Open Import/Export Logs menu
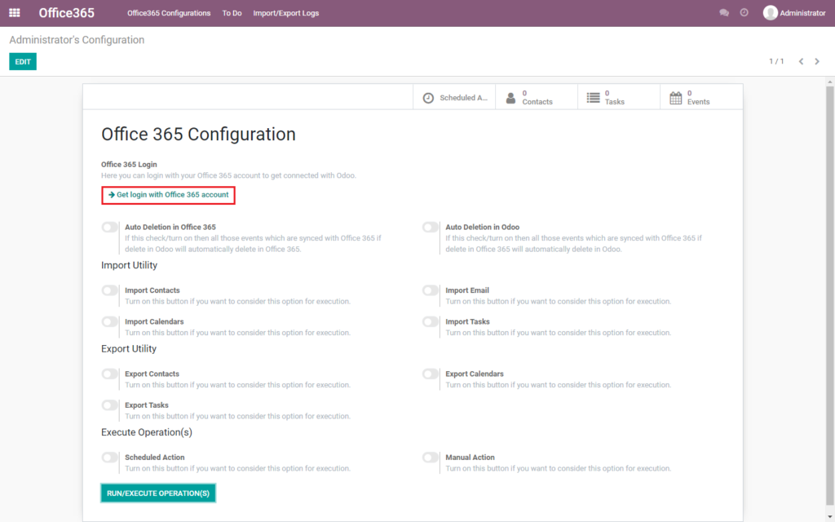Screen dimensions: 835x522 coord(286,13)
